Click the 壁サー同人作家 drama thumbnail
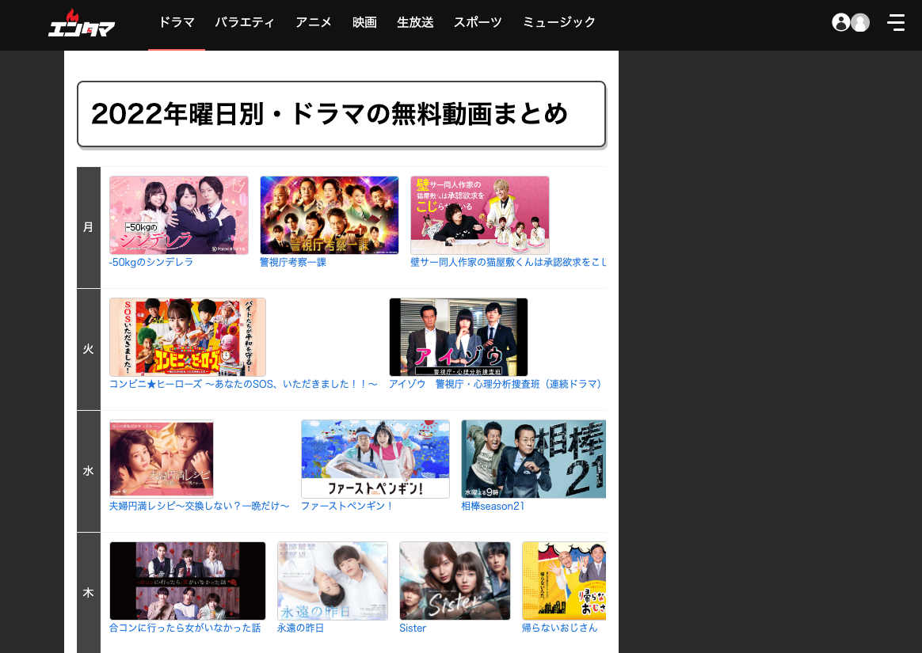Image resolution: width=922 pixels, height=653 pixels. 480,215
